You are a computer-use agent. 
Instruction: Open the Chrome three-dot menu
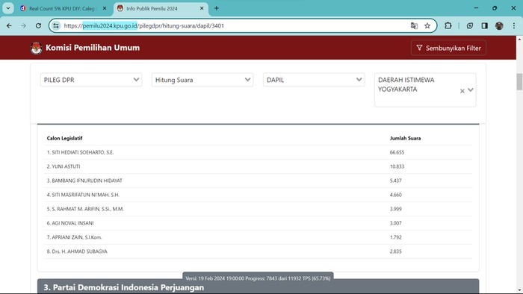tap(514, 25)
